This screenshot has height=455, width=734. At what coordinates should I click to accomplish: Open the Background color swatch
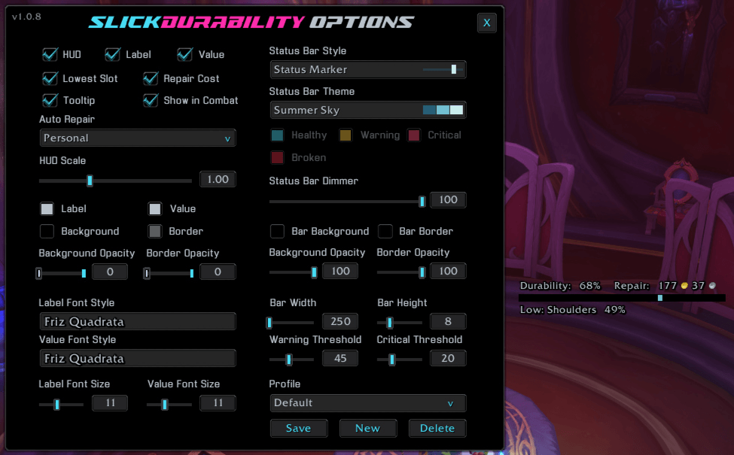tap(47, 231)
